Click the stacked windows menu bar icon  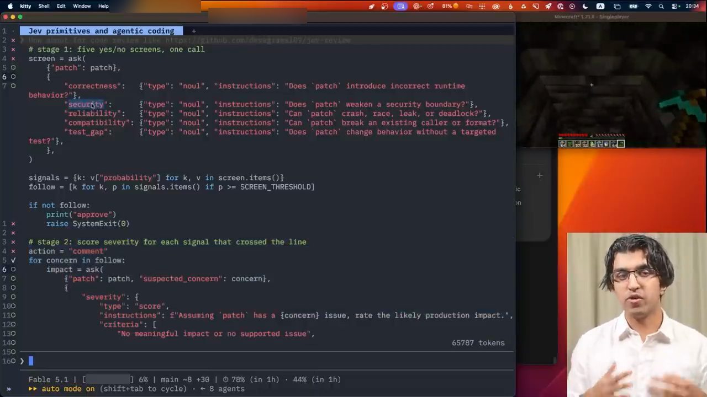point(617,6)
